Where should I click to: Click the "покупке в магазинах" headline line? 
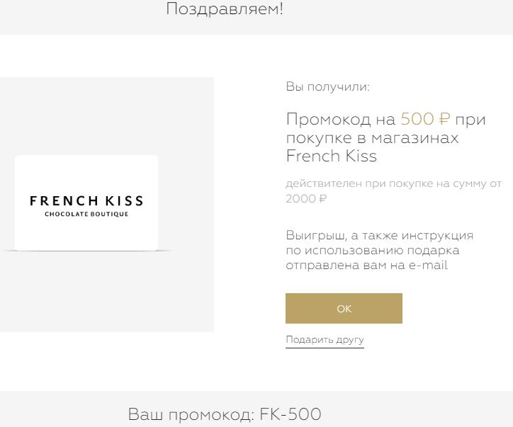point(372,137)
